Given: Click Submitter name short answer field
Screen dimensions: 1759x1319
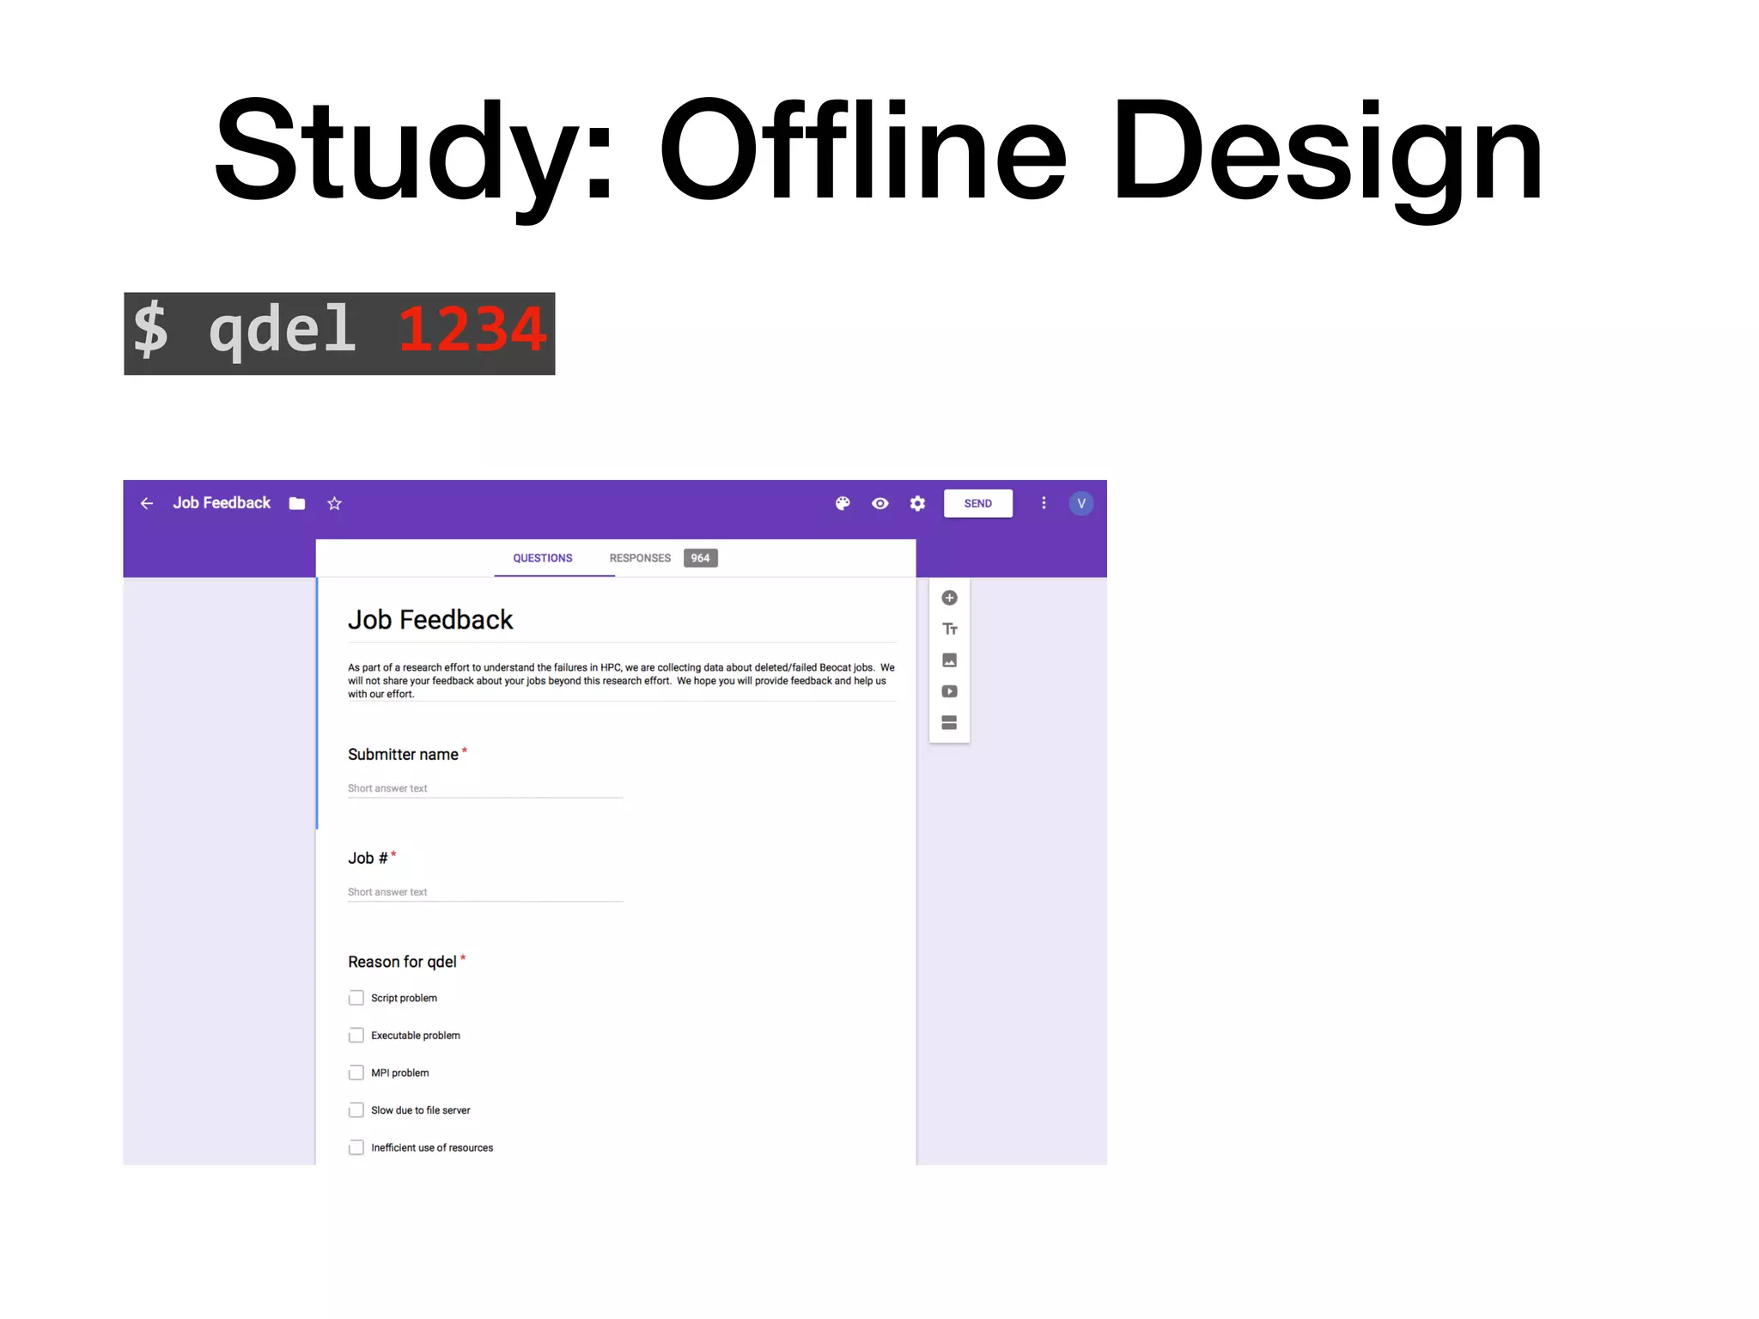Looking at the screenshot, I should [484, 788].
